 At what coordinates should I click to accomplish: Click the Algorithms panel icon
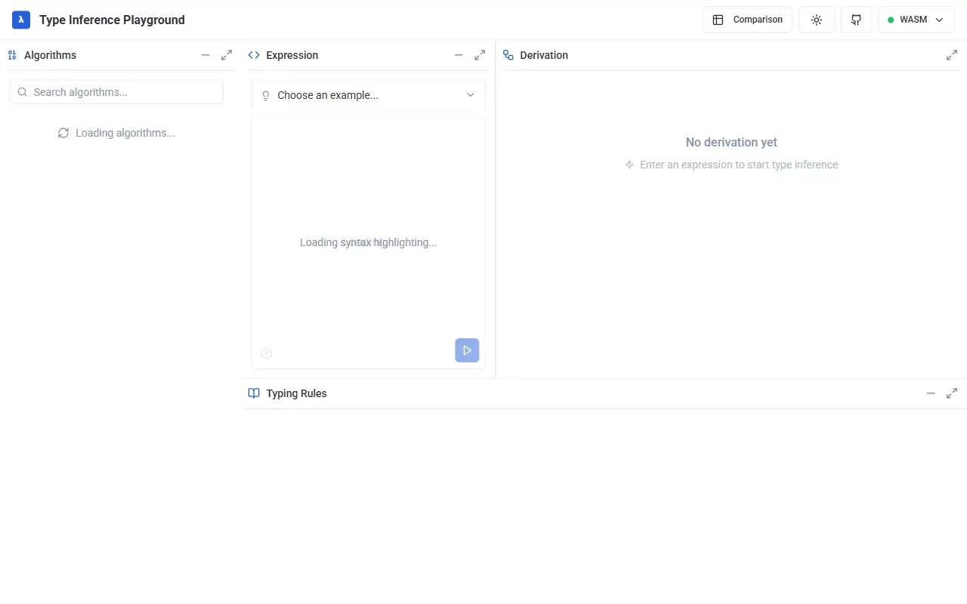pyautogui.click(x=12, y=55)
